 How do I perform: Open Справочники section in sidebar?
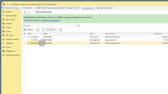pos(10,51)
